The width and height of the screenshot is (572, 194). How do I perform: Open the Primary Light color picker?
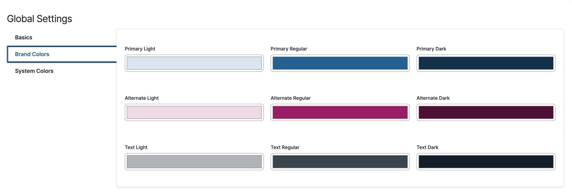pos(194,63)
